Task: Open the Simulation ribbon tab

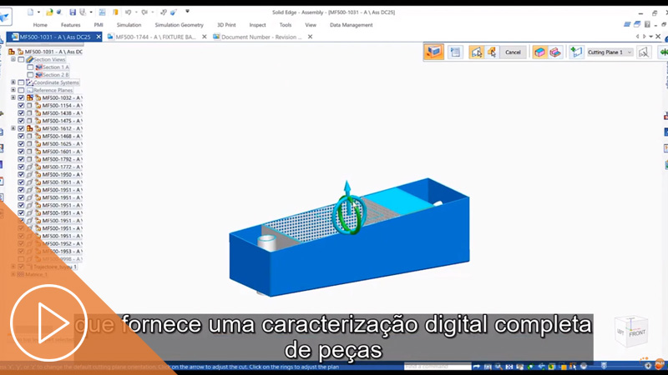Action: pyautogui.click(x=129, y=25)
